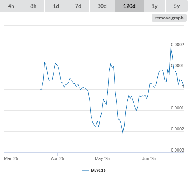Image resolution: width=188 pixels, height=181 pixels.
Task: Click the MACD legend line marker
Action: (x=86, y=171)
